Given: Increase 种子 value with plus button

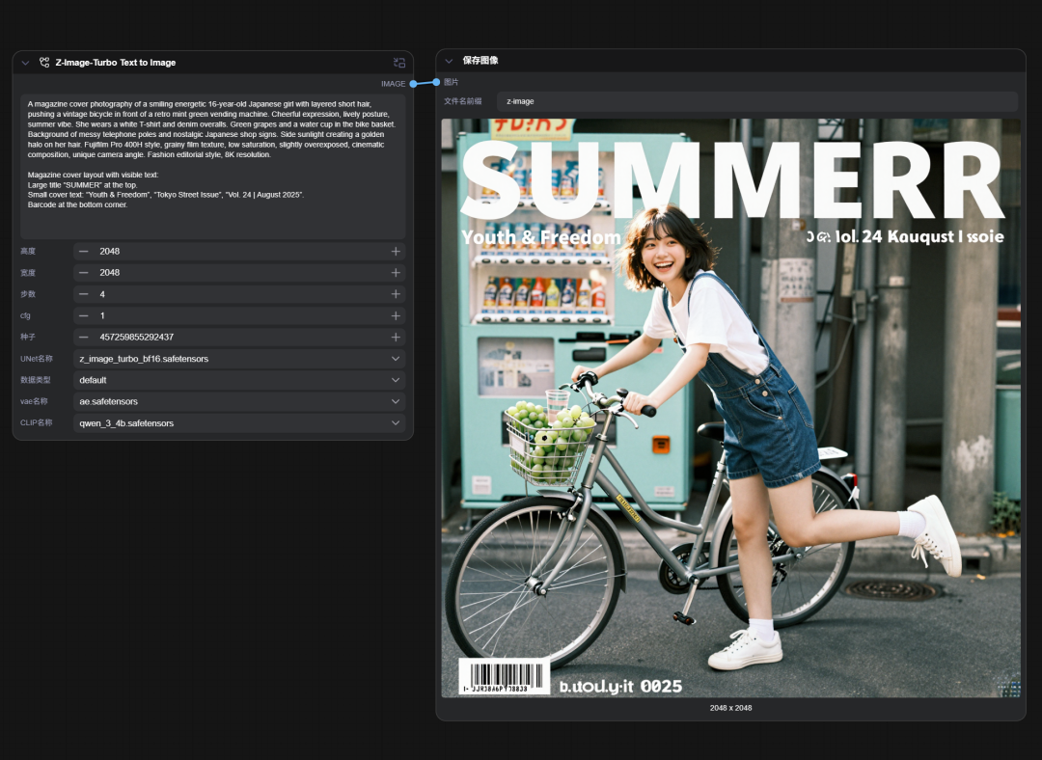Looking at the screenshot, I should pos(396,338).
